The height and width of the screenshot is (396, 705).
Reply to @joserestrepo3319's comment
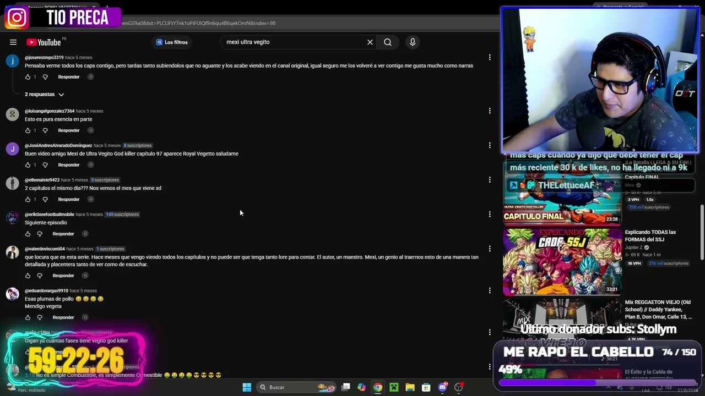(x=69, y=77)
